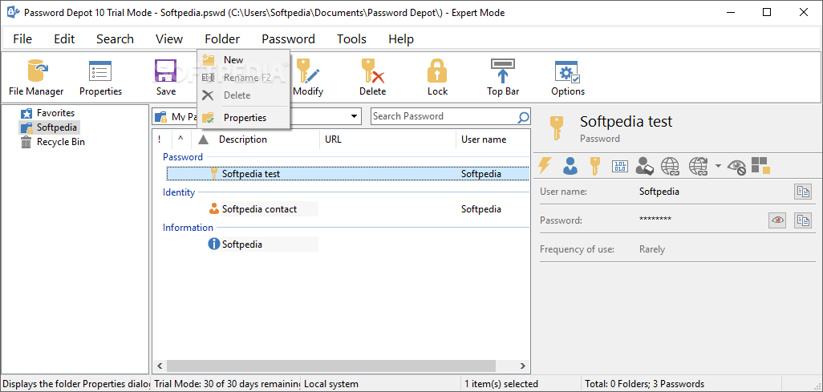The image size is (823, 392).
Task: Click 'Trial Mode: 30 of 30 days remaining' status
Action: (226, 384)
